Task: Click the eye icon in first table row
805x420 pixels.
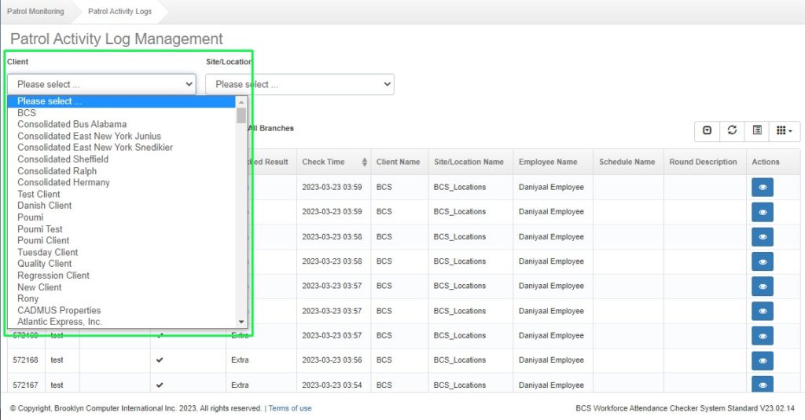Action: click(x=762, y=187)
